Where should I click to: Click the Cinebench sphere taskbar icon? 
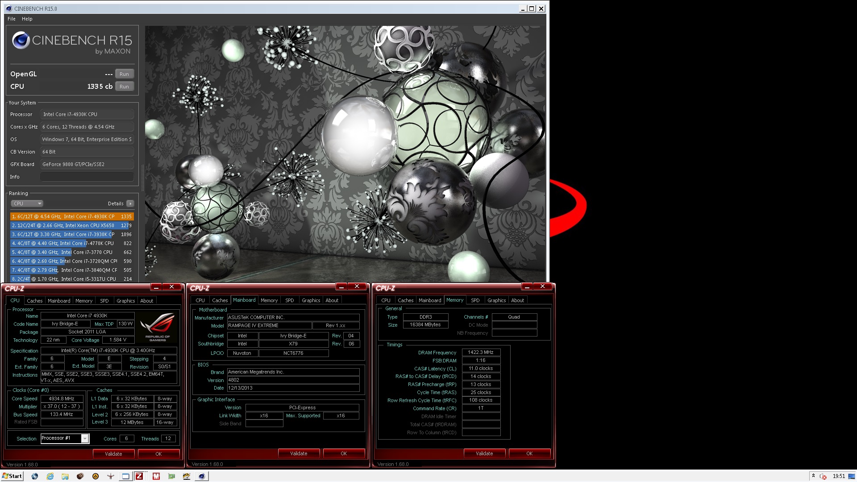click(202, 476)
